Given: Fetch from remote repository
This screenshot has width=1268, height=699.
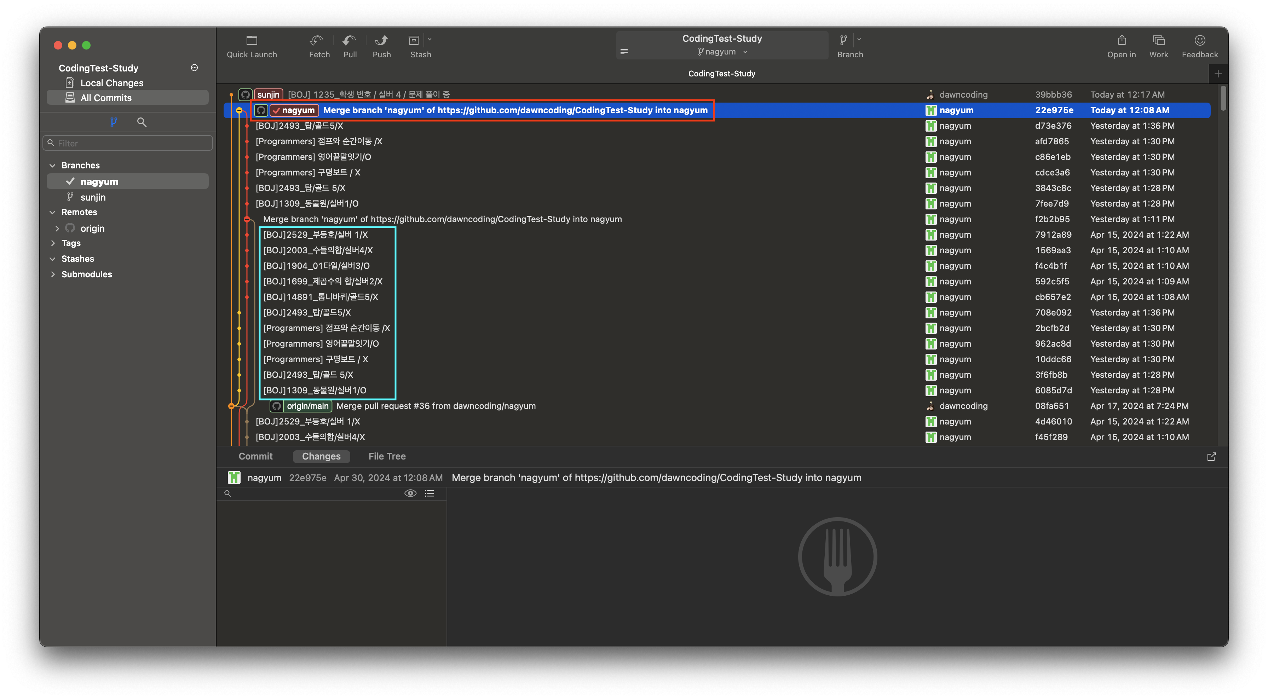Looking at the screenshot, I should click(x=317, y=40).
